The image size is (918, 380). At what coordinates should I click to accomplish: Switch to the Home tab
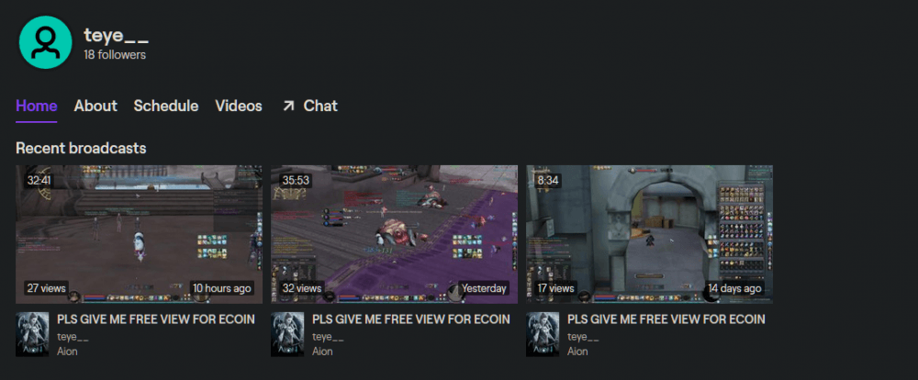[x=37, y=106]
